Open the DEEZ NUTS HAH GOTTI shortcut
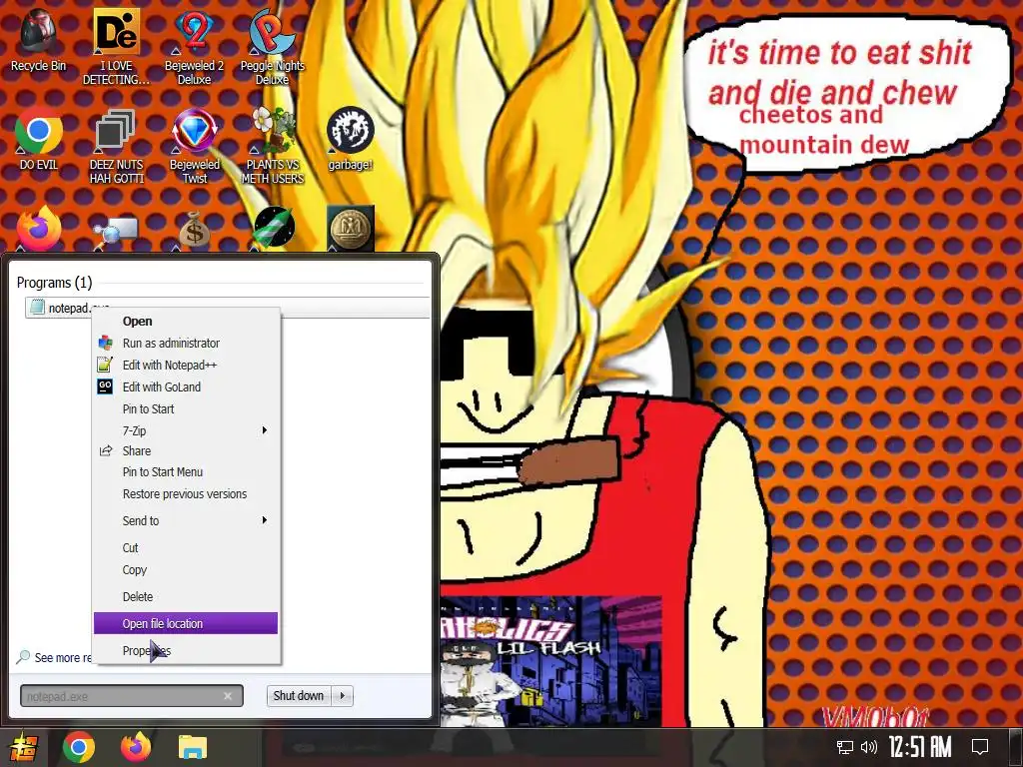The height and width of the screenshot is (767, 1023). (116, 146)
